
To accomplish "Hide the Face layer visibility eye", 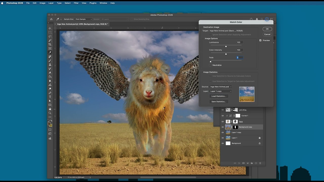I will coord(223,122).
